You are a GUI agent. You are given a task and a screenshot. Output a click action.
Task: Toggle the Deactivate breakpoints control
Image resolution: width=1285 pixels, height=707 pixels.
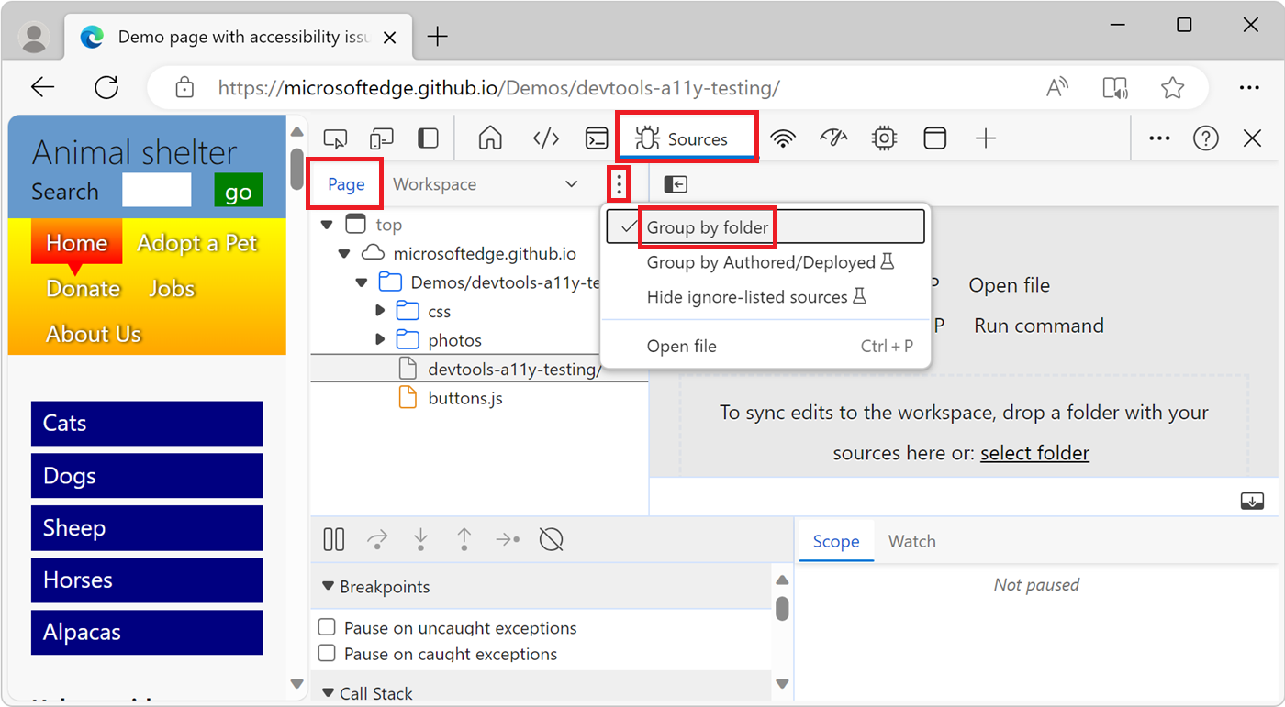click(551, 539)
